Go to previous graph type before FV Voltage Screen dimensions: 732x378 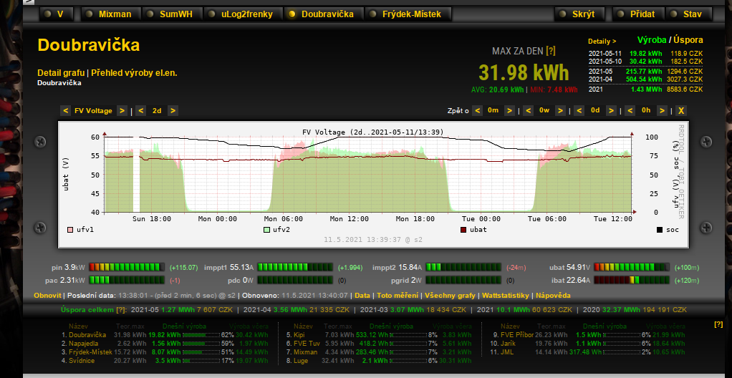point(65,111)
